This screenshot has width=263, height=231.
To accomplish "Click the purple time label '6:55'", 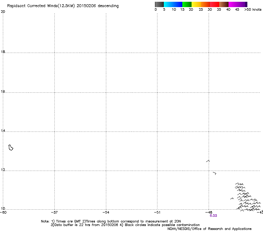I will point(213,216).
